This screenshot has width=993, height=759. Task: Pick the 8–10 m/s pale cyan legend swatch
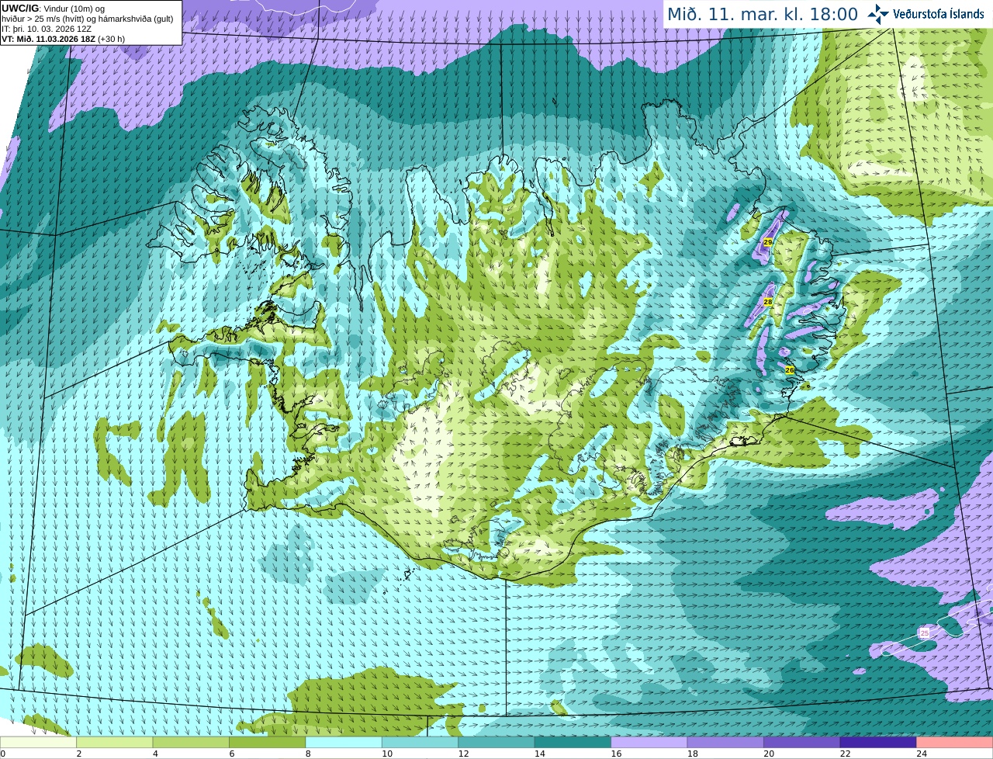point(344,743)
